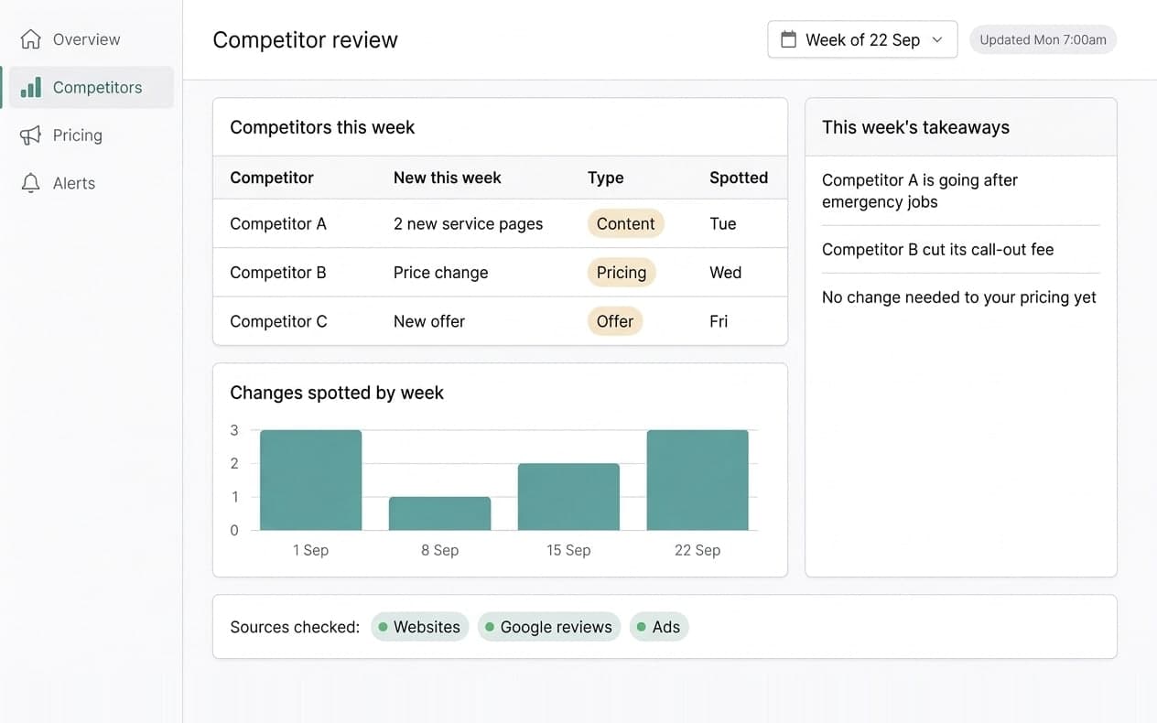Click the '1 Sep' axis label

pyautogui.click(x=311, y=550)
